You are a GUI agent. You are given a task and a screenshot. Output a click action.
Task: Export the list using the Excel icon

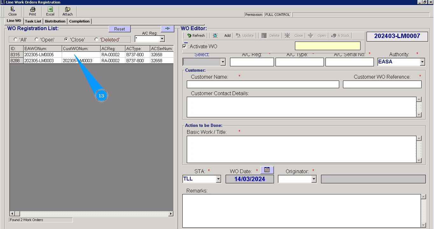pos(50,11)
